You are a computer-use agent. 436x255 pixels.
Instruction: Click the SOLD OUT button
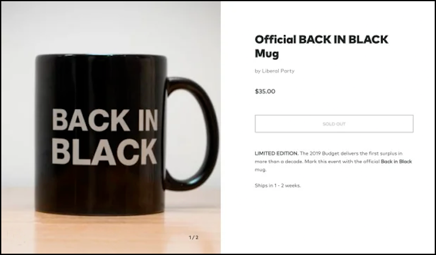(334, 124)
